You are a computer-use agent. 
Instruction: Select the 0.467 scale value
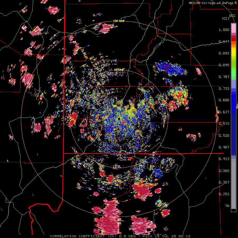[224, 147]
